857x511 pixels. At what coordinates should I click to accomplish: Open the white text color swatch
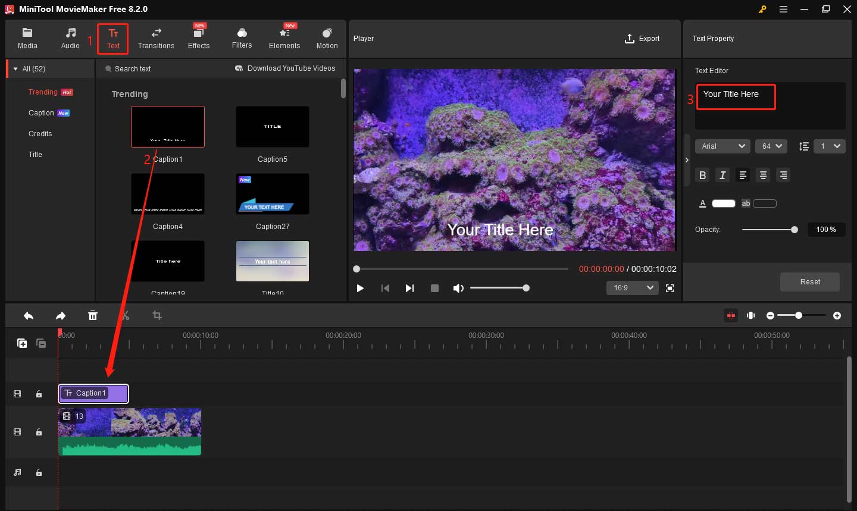724,203
